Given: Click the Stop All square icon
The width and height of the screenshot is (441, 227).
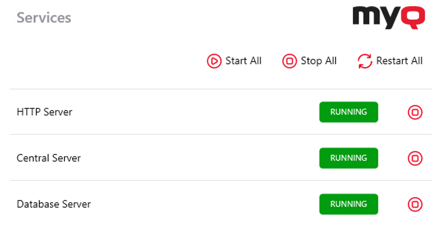Looking at the screenshot, I should 289,61.
